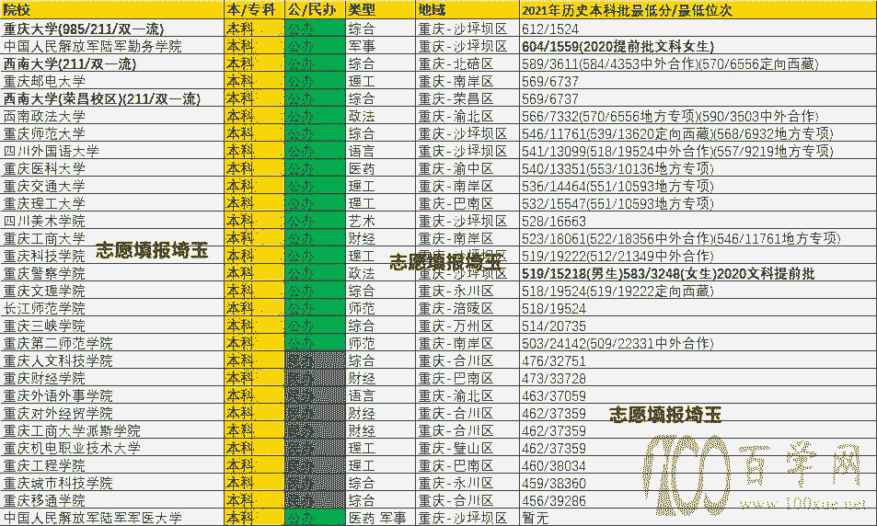The width and height of the screenshot is (877, 526).
Task: Select cell 重庆第二师范学院
Action: (112, 343)
